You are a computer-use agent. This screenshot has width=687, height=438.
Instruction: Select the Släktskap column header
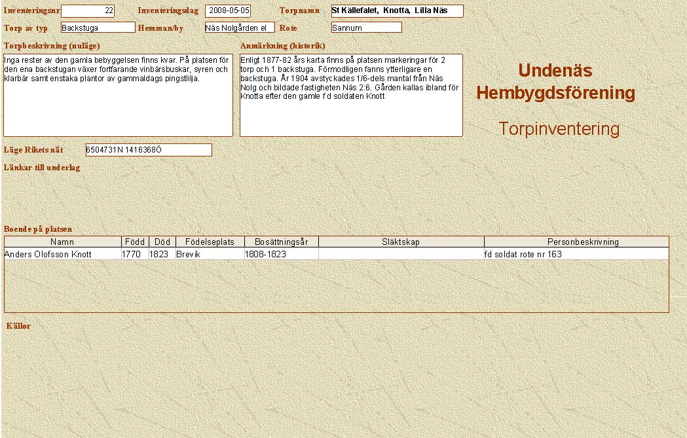(401, 242)
